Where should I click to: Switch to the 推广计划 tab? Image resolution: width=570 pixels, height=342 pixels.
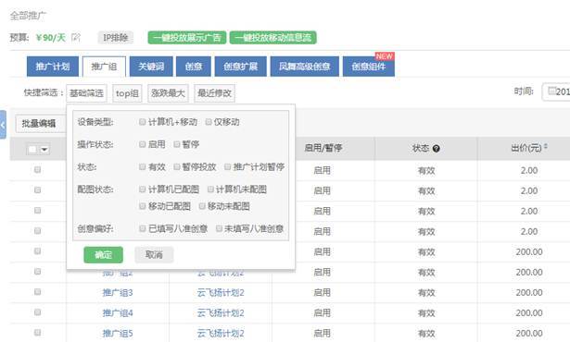[53, 67]
